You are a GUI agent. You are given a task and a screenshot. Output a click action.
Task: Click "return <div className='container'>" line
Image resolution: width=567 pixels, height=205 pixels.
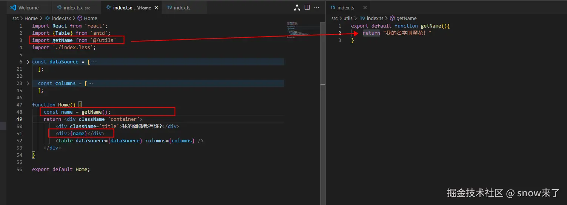[x=93, y=119]
